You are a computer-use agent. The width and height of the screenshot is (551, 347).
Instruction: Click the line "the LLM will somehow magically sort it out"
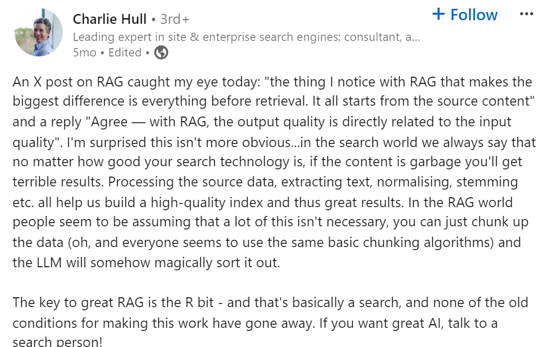(146, 262)
